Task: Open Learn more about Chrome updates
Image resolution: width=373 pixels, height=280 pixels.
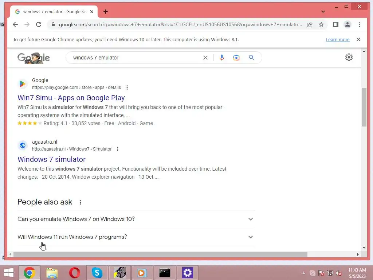Action: coord(338,39)
